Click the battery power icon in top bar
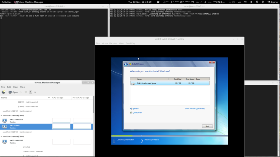280x157 pixels. (263, 2)
